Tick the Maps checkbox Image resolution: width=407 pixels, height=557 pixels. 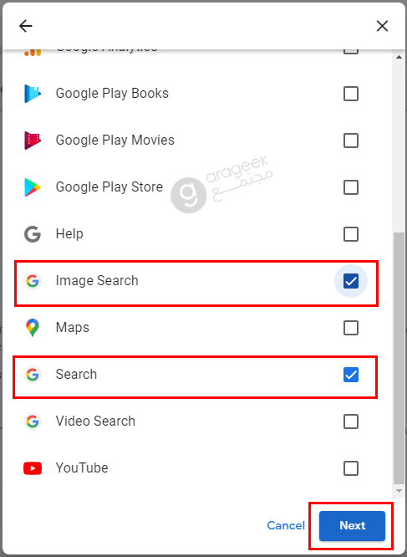tap(350, 328)
